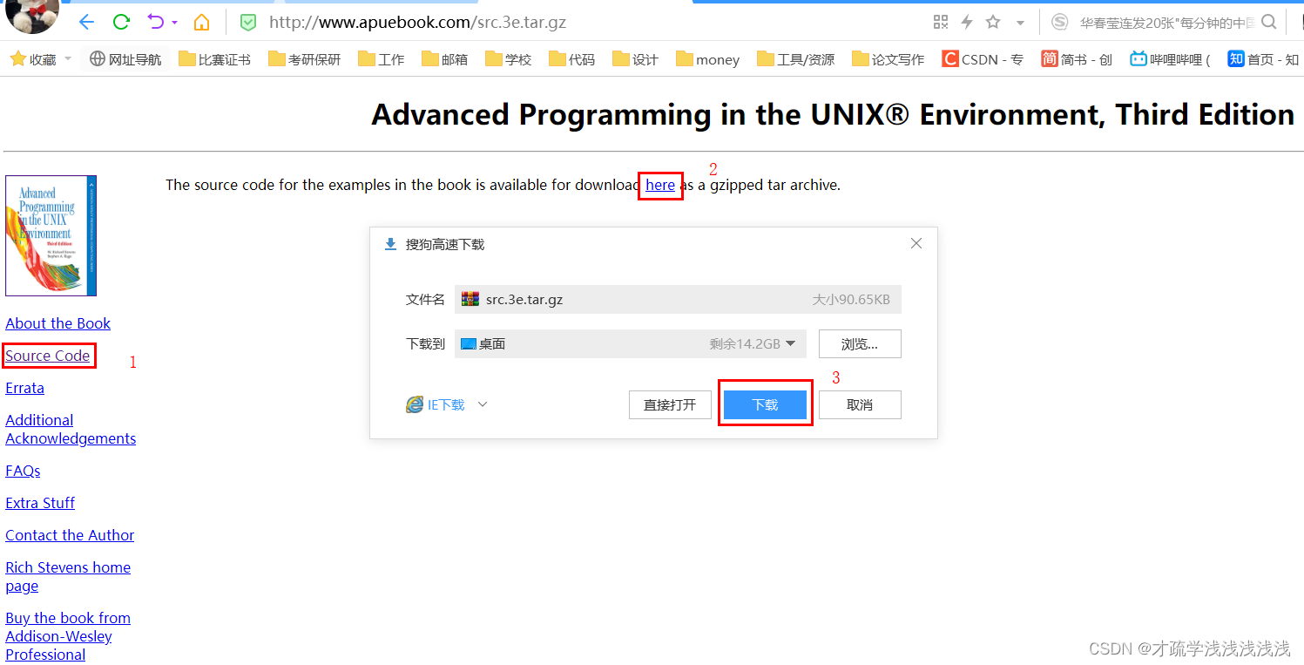Open the Extra Stuff link
Screen dimensions: 1304x665
click(40, 503)
